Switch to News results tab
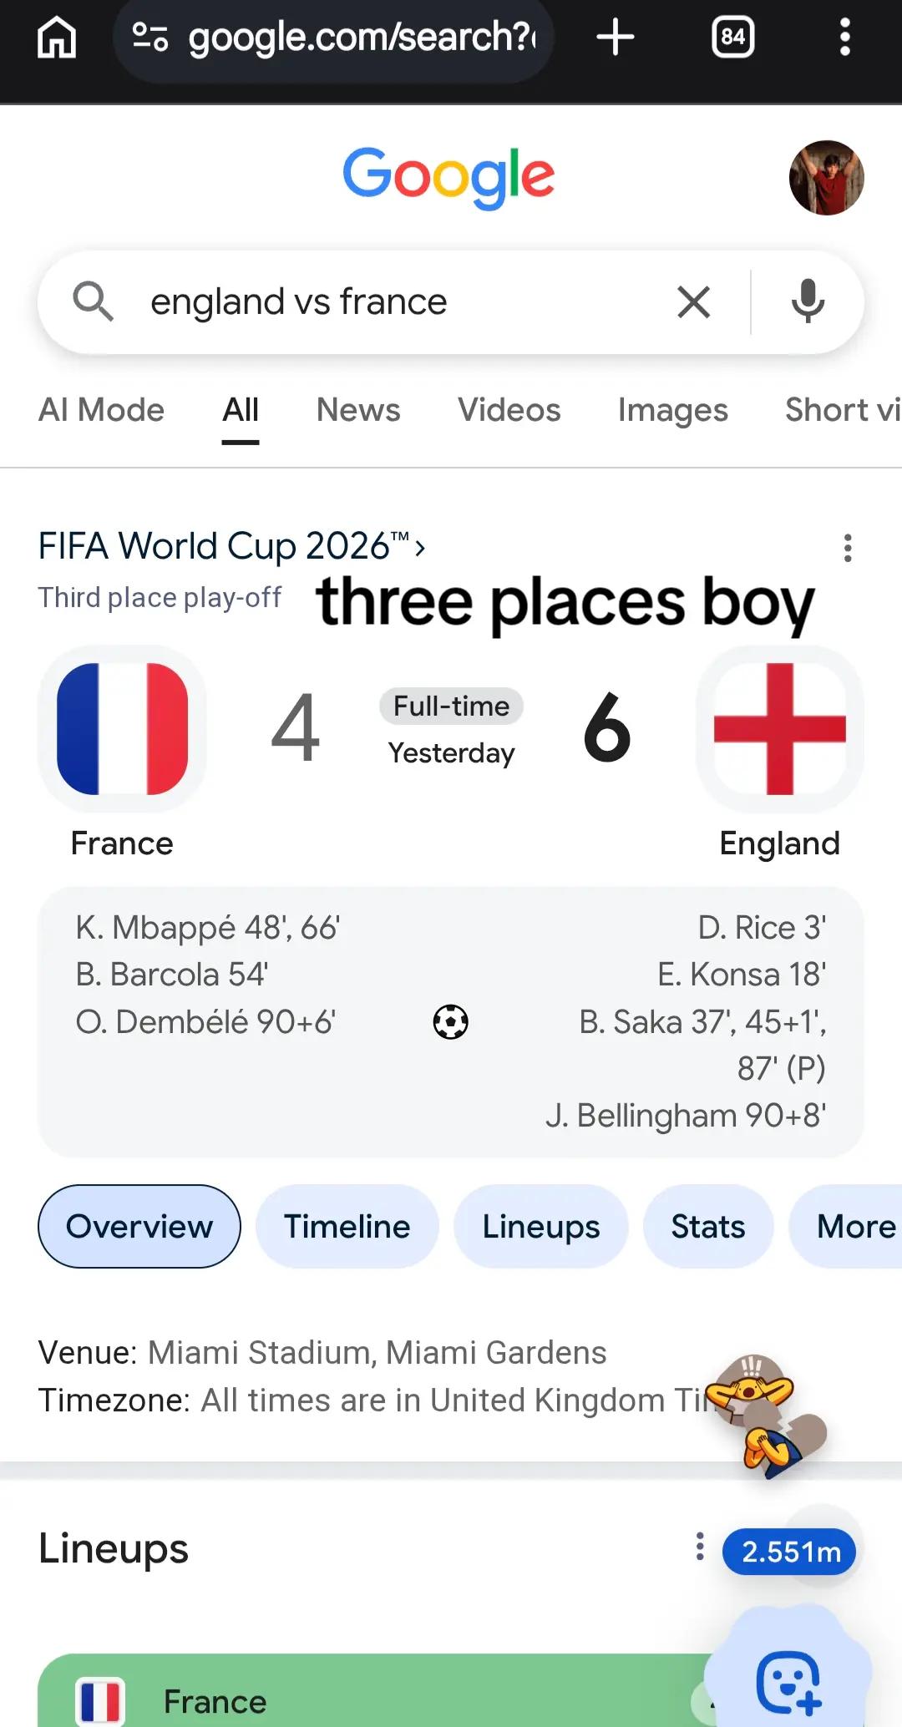Image resolution: width=902 pixels, height=1727 pixels. (x=358, y=410)
